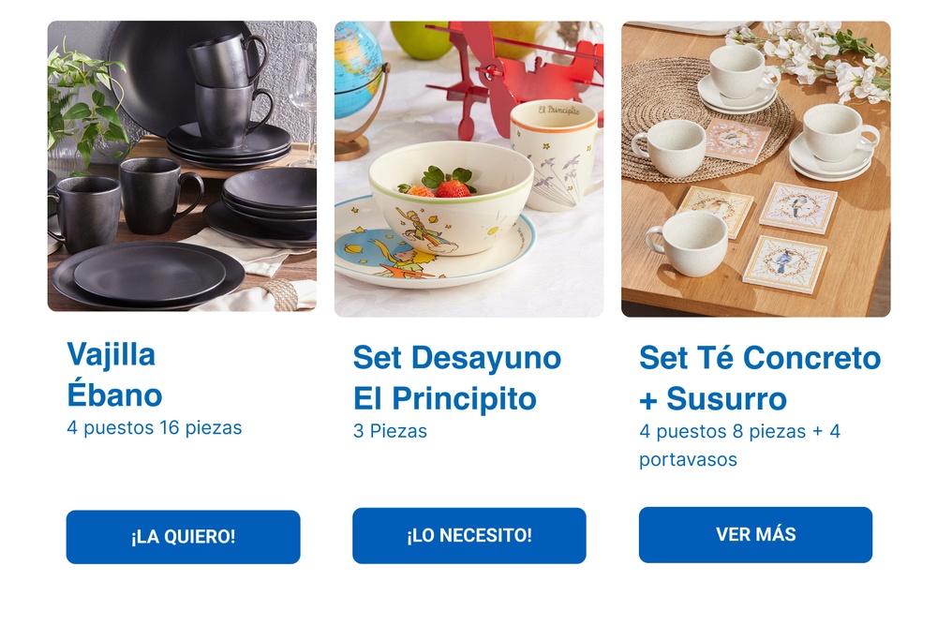
Task: Click the stacked black mugs in Ébano photo
Action: pyautogui.click(x=231, y=88)
